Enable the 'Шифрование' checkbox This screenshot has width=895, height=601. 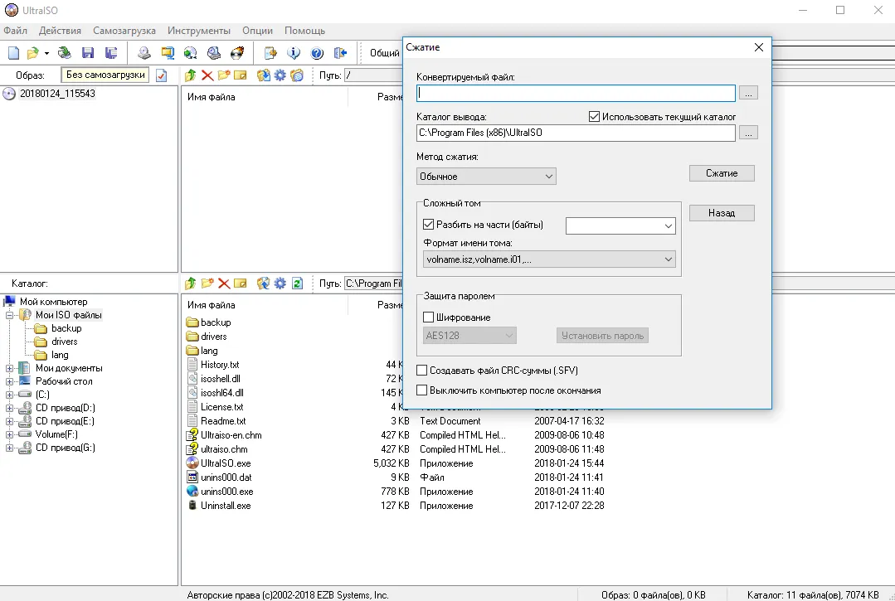point(429,317)
